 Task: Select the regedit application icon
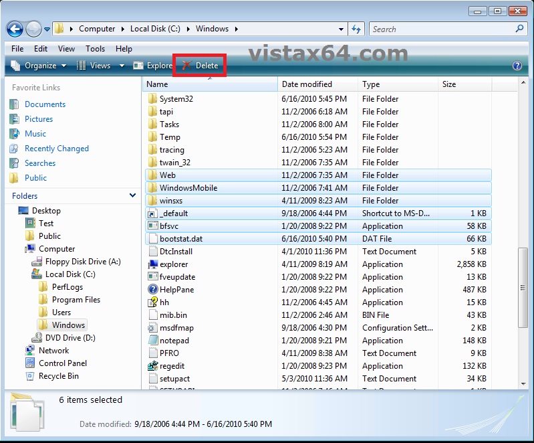click(x=152, y=366)
